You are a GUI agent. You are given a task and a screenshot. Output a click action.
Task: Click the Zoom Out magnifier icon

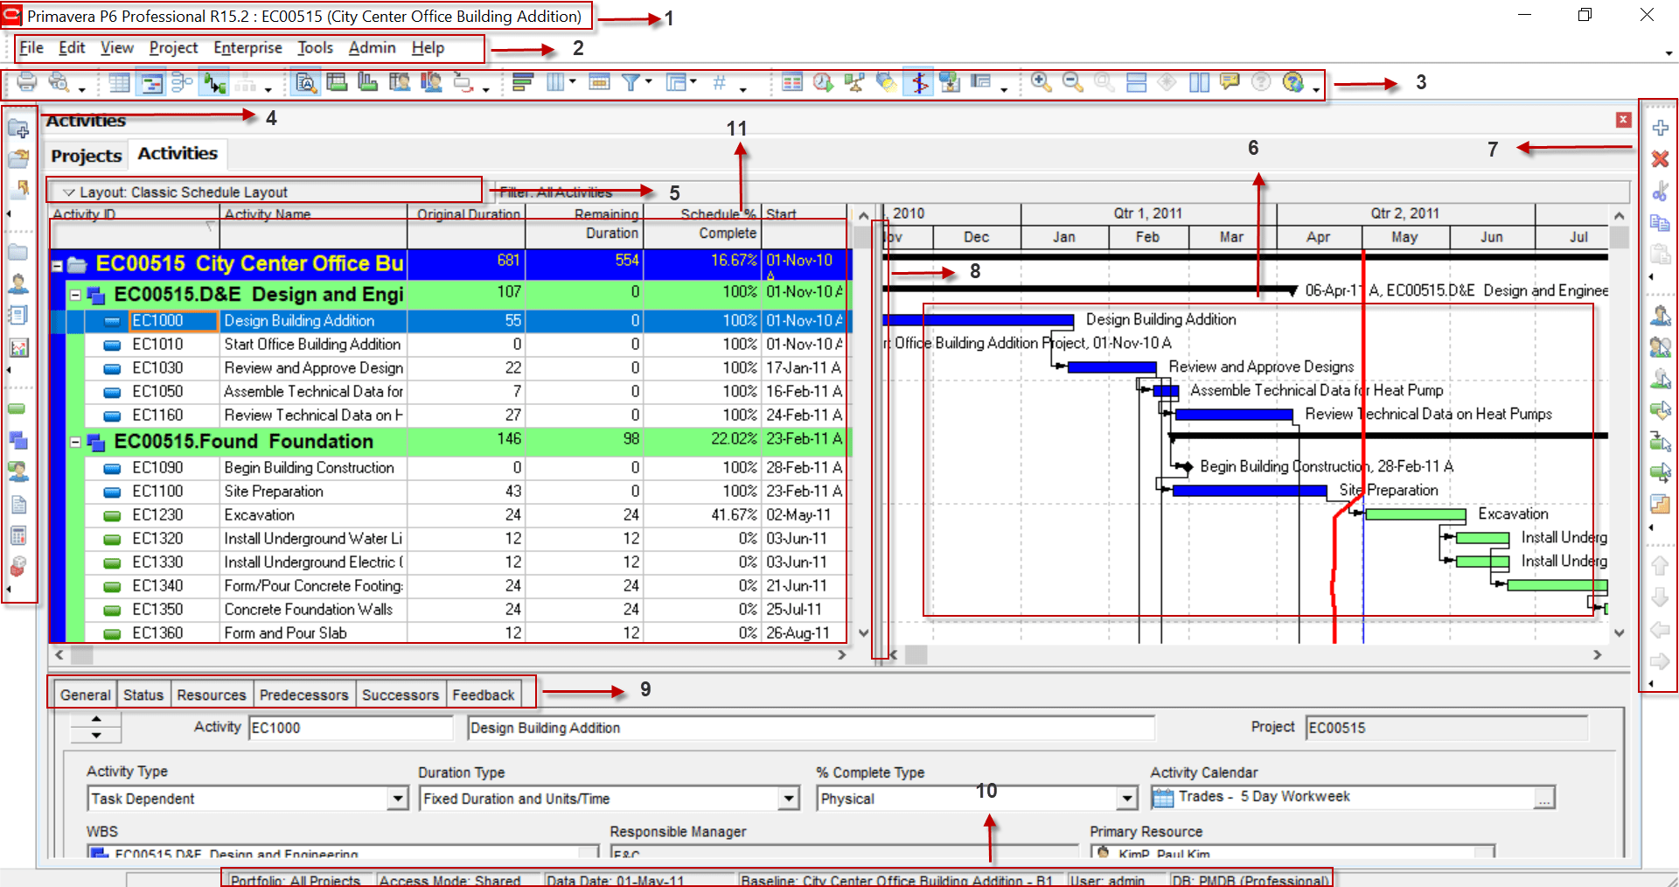coord(1072,82)
